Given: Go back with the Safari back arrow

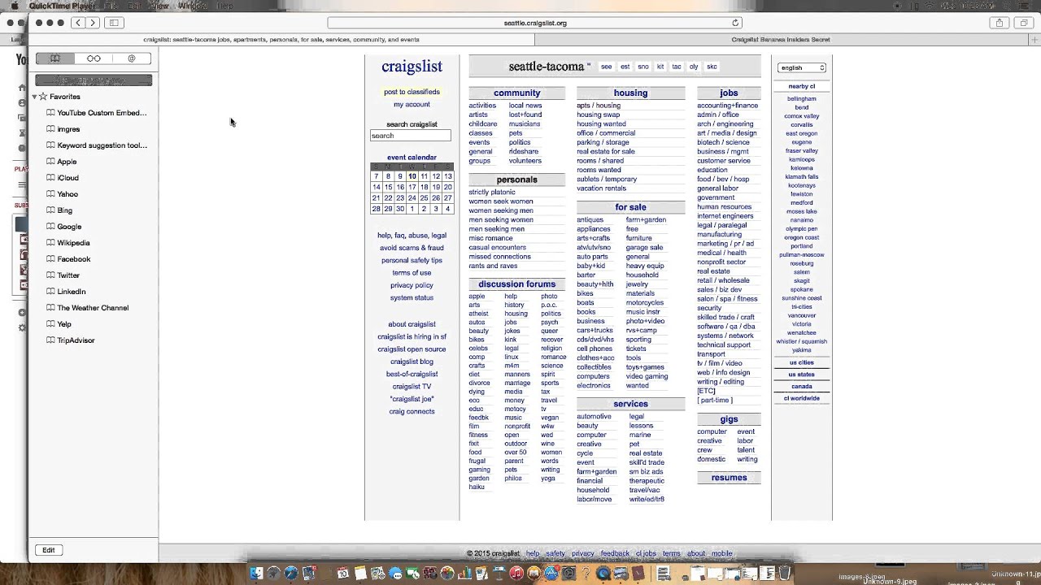Looking at the screenshot, I should click(78, 23).
